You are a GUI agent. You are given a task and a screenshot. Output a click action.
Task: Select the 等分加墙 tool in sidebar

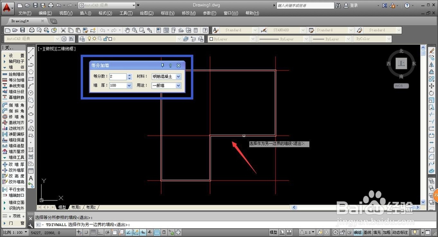14,80
